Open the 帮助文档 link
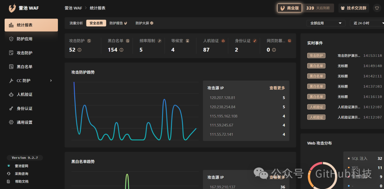The image size is (384, 189). tap(22, 182)
